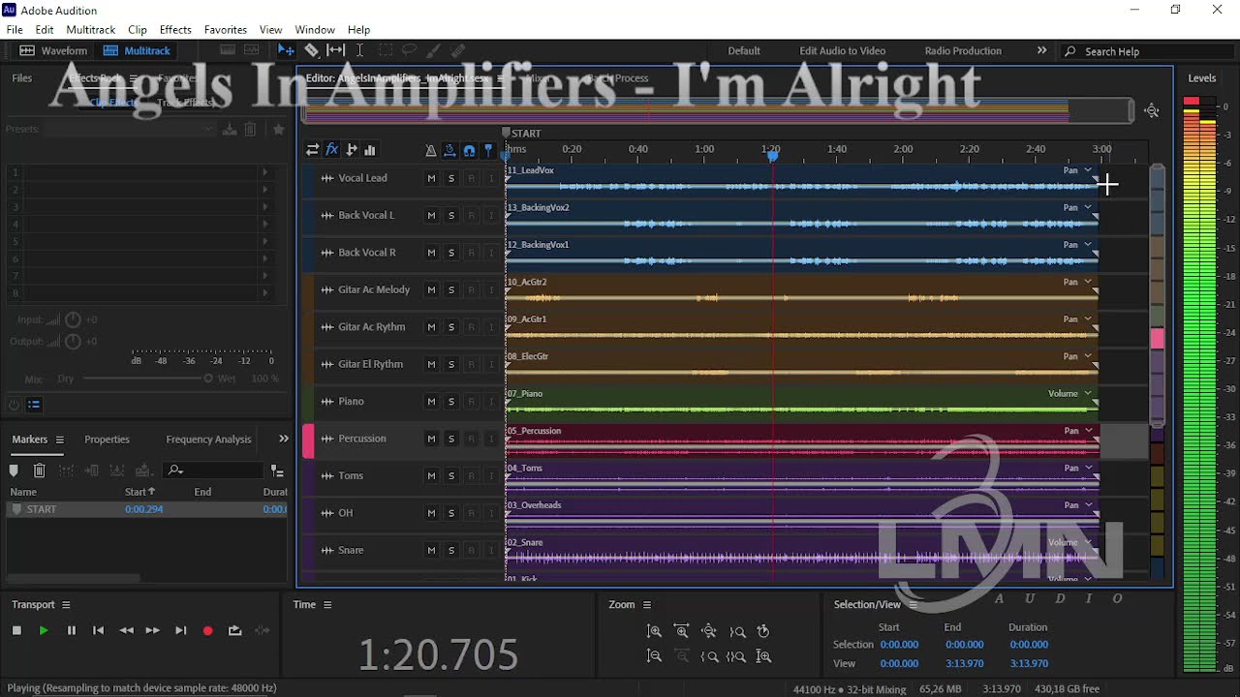Move playhead to previous marker
The image size is (1240, 697).
pyautogui.click(x=98, y=630)
